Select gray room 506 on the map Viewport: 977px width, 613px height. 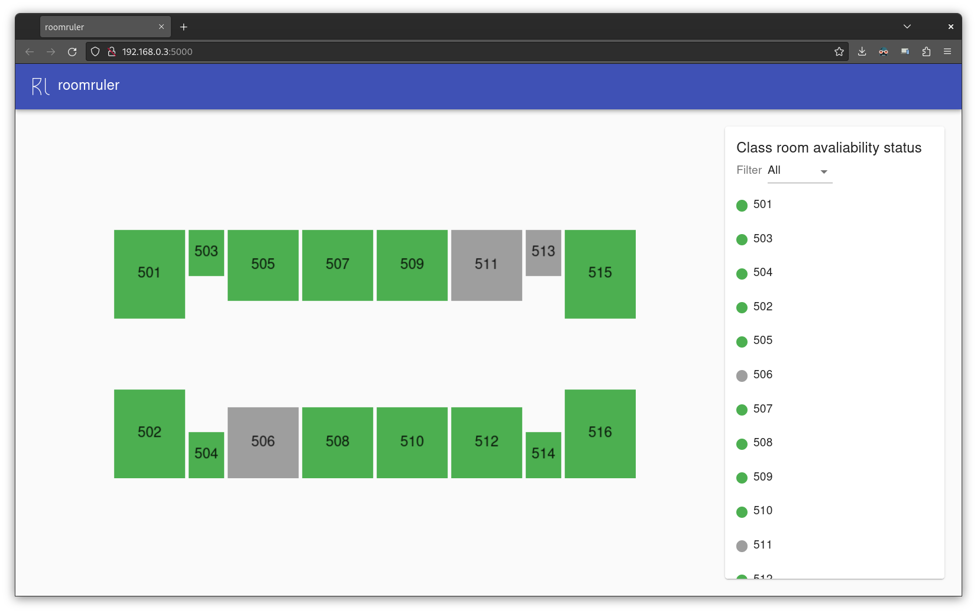click(x=263, y=443)
